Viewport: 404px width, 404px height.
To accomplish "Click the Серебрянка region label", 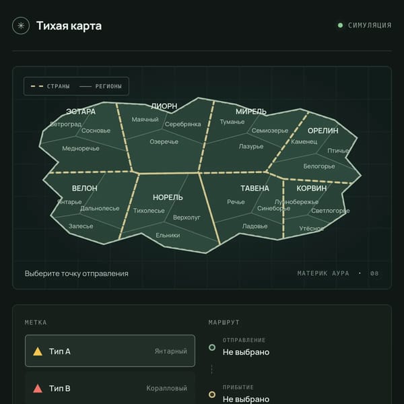I will pyautogui.click(x=182, y=124).
